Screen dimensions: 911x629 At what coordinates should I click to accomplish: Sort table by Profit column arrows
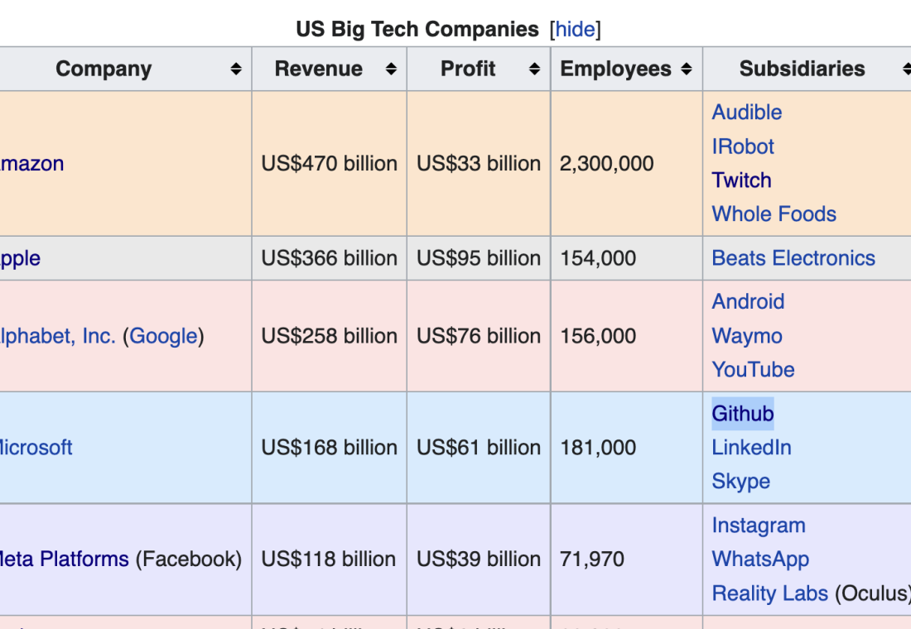(534, 69)
